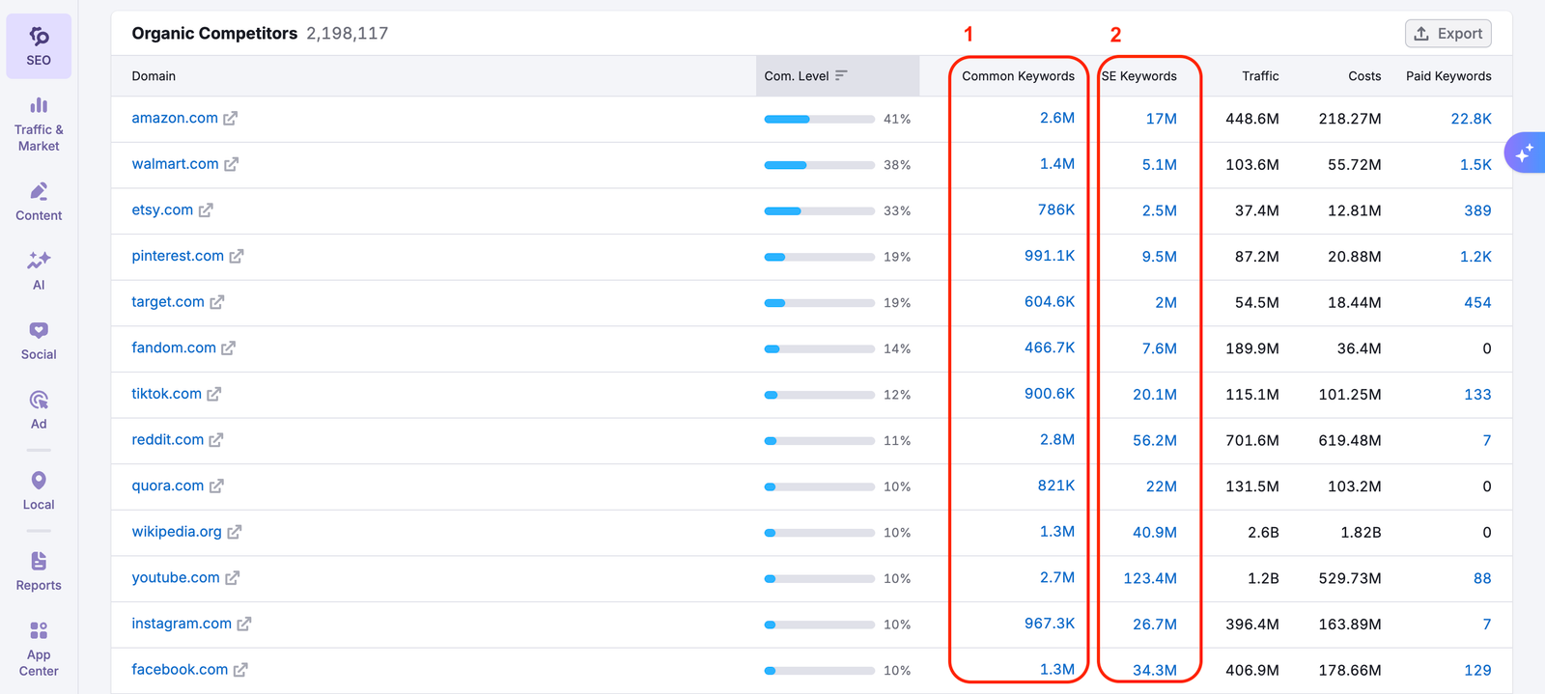This screenshot has height=694, width=1545.
Task: Open the Social sidebar section
Action: [39, 341]
